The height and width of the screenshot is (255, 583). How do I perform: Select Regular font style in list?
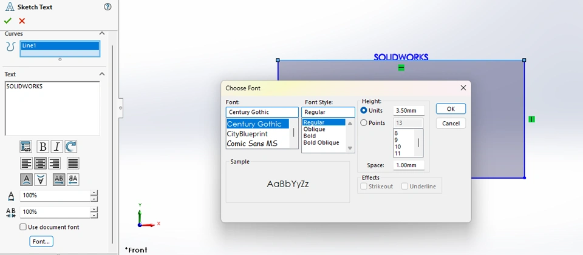click(324, 123)
